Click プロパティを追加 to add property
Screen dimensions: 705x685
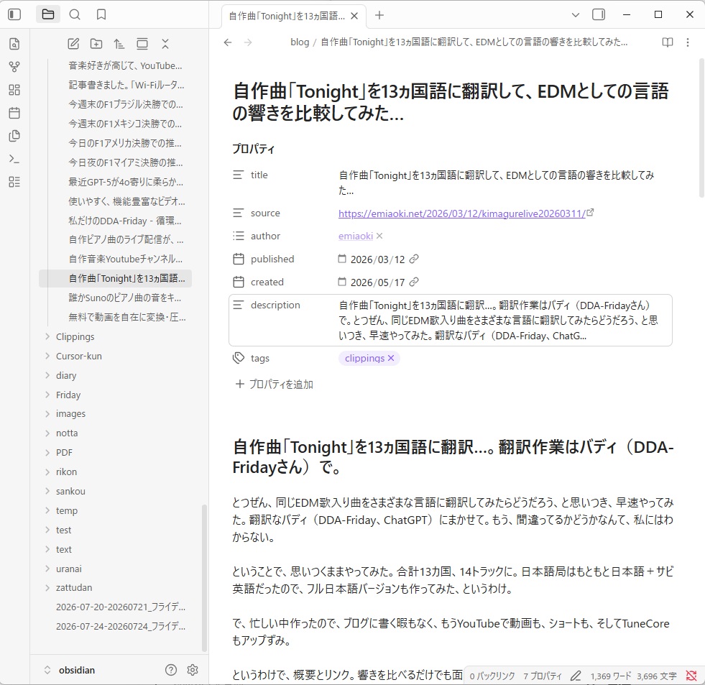(275, 384)
